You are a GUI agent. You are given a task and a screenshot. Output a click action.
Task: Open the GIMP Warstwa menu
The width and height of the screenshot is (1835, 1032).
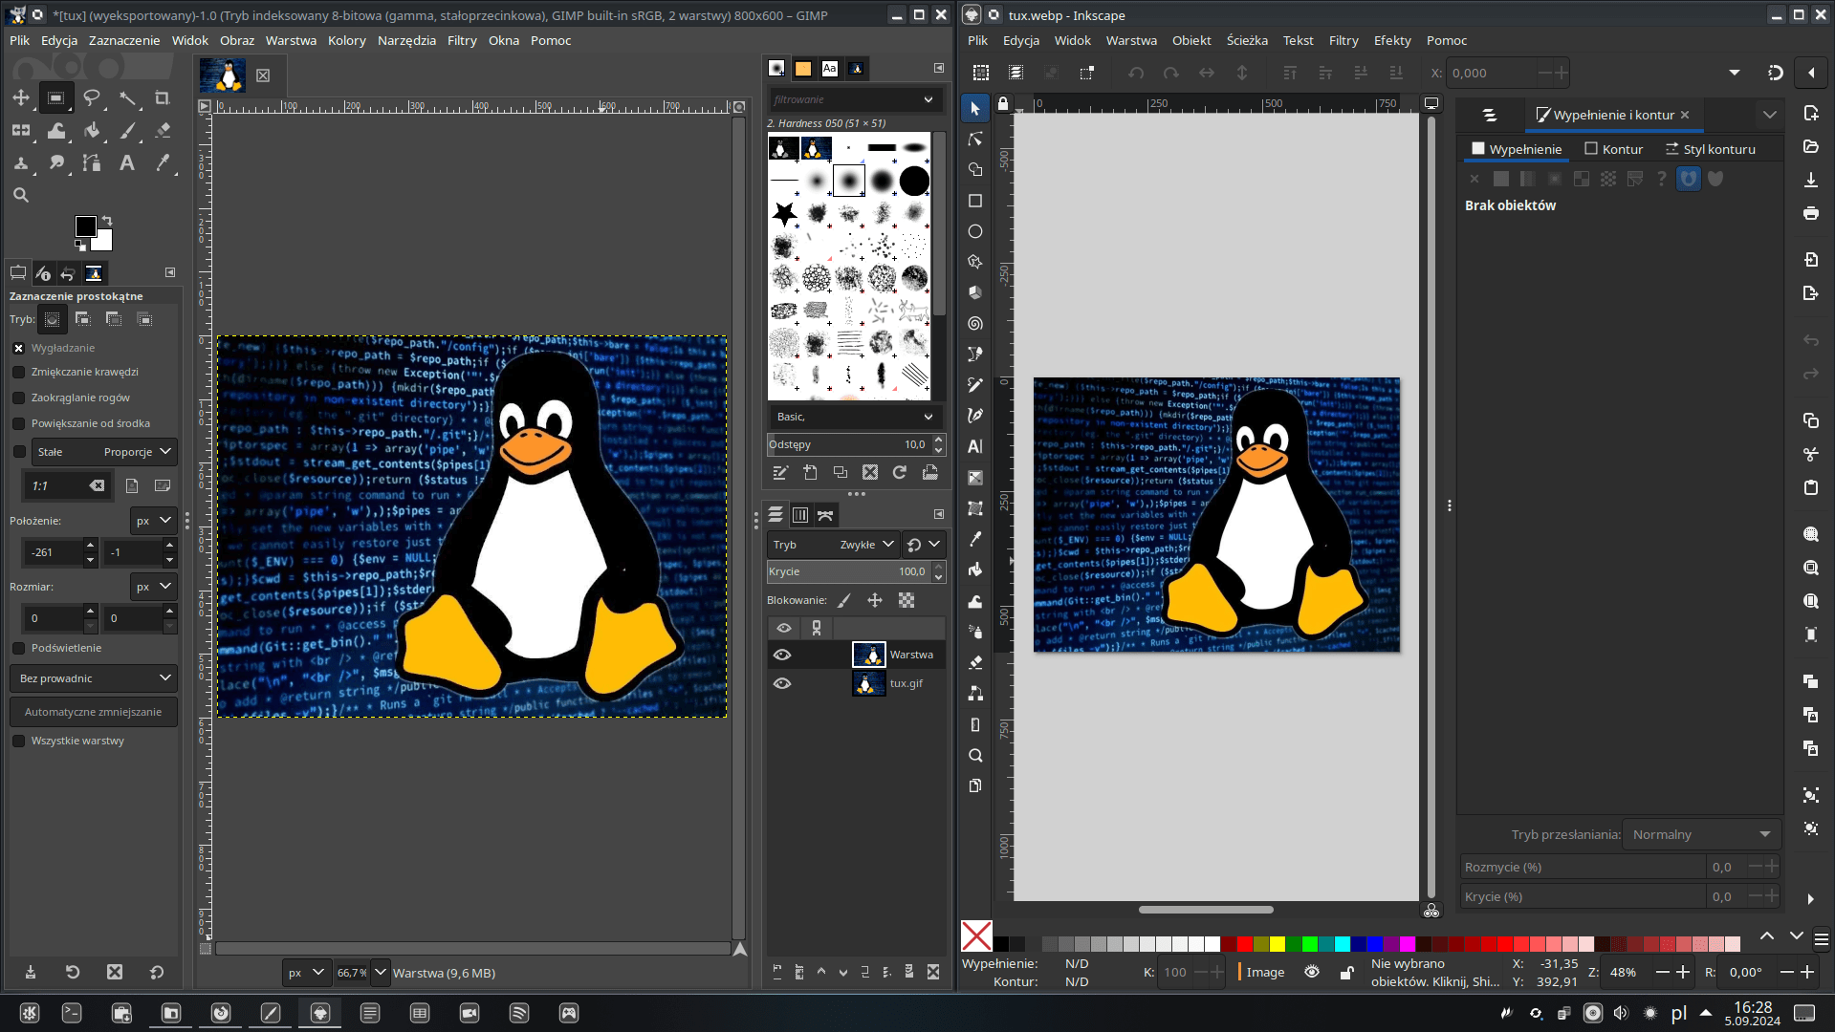(291, 40)
